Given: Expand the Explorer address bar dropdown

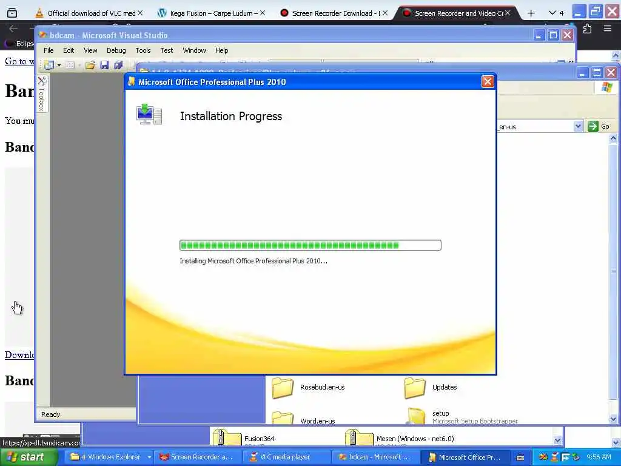Looking at the screenshot, I should click(578, 126).
